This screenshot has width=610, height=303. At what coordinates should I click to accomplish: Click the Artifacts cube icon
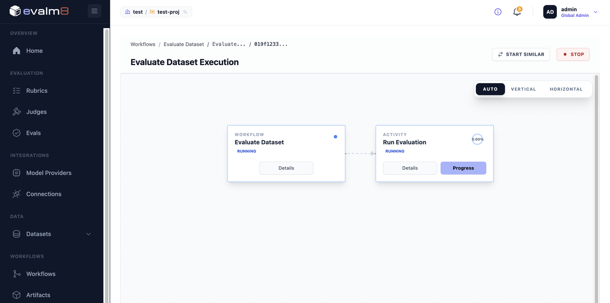[17, 295]
